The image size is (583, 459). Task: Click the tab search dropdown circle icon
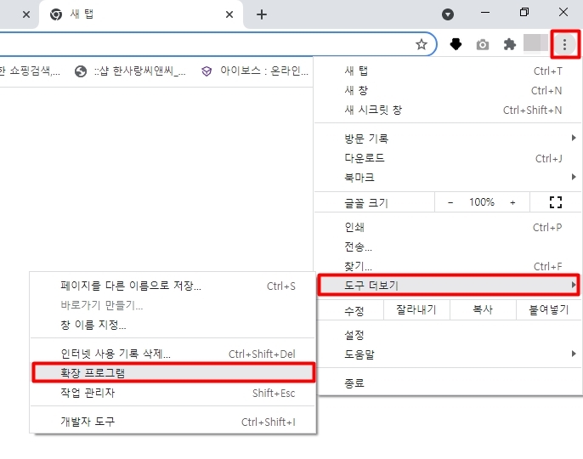pos(448,14)
